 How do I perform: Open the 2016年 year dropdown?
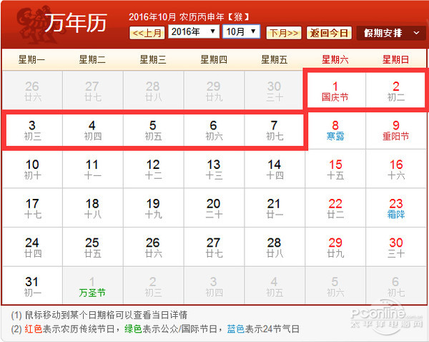coord(194,31)
